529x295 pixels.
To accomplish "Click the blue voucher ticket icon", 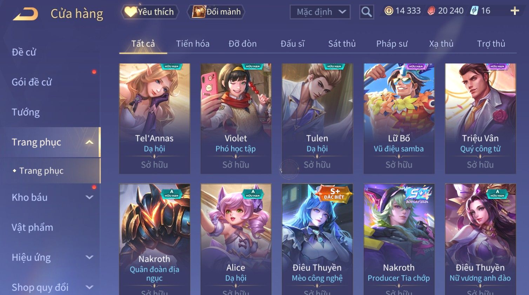I will coord(474,11).
